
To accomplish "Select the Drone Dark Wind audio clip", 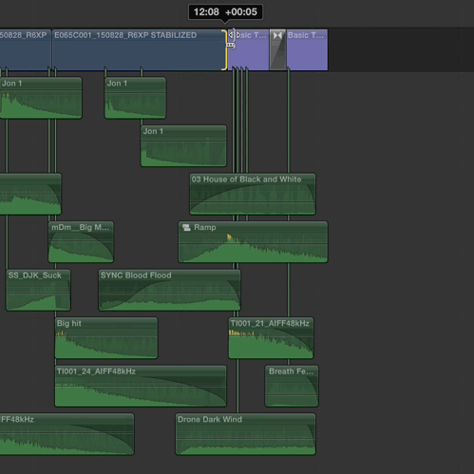I will (245, 434).
